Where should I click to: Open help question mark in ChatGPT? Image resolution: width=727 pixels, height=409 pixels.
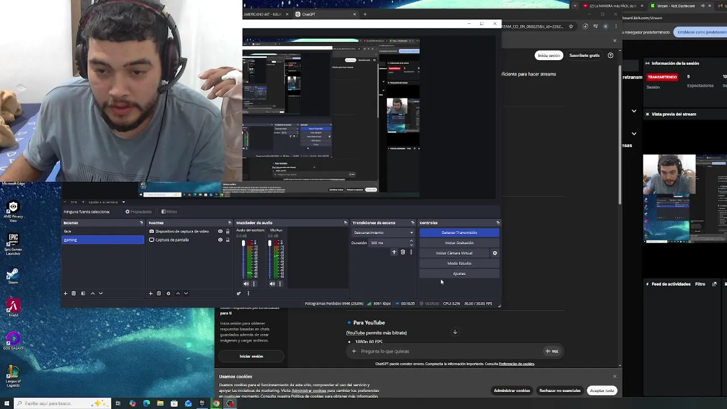point(611,55)
